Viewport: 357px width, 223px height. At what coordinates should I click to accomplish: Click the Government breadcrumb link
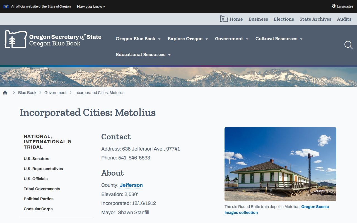coord(55,93)
